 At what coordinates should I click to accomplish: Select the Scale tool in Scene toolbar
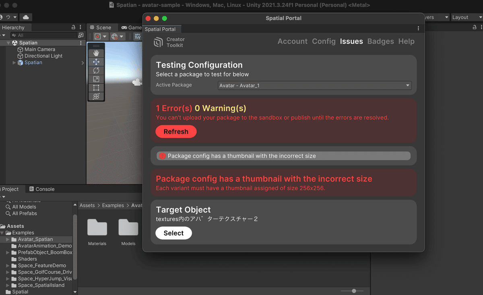(96, 79)
